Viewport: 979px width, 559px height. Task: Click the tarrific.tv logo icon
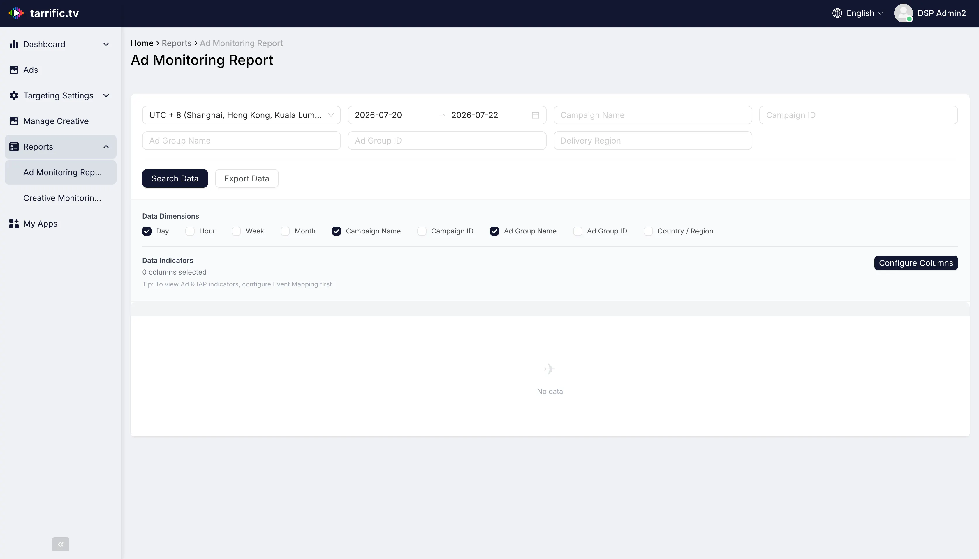pos(16,13)
